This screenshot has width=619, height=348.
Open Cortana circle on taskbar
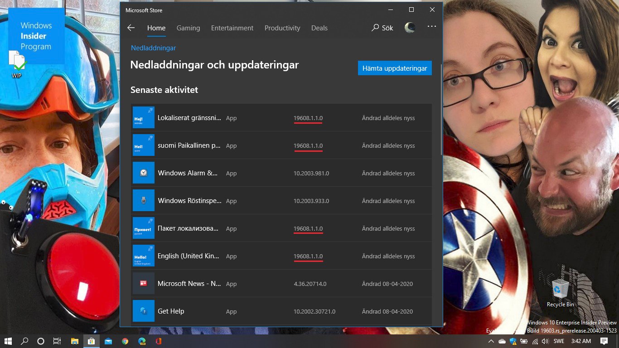pos(41,341)
